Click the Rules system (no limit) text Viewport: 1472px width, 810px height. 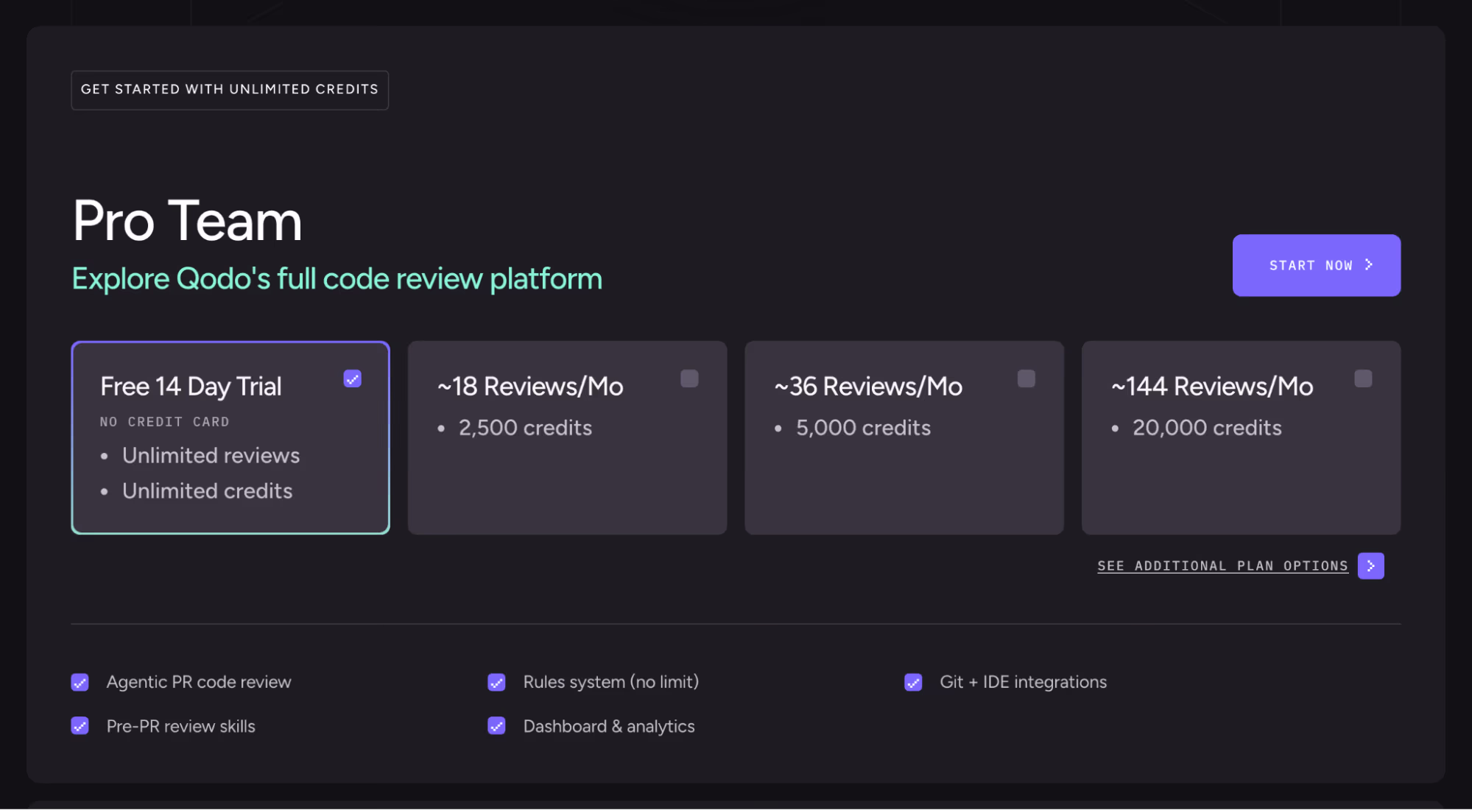point(610,682)
